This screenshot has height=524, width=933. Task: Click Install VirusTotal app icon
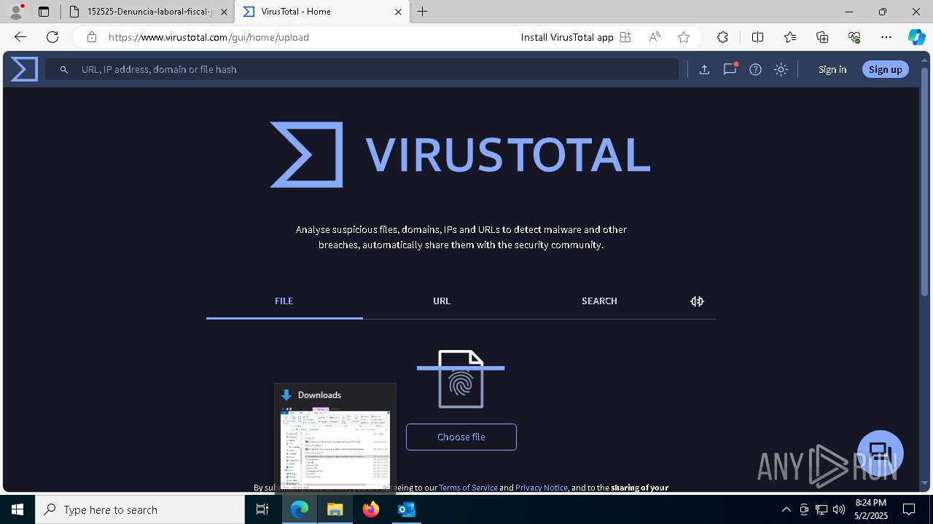(625, 37)
